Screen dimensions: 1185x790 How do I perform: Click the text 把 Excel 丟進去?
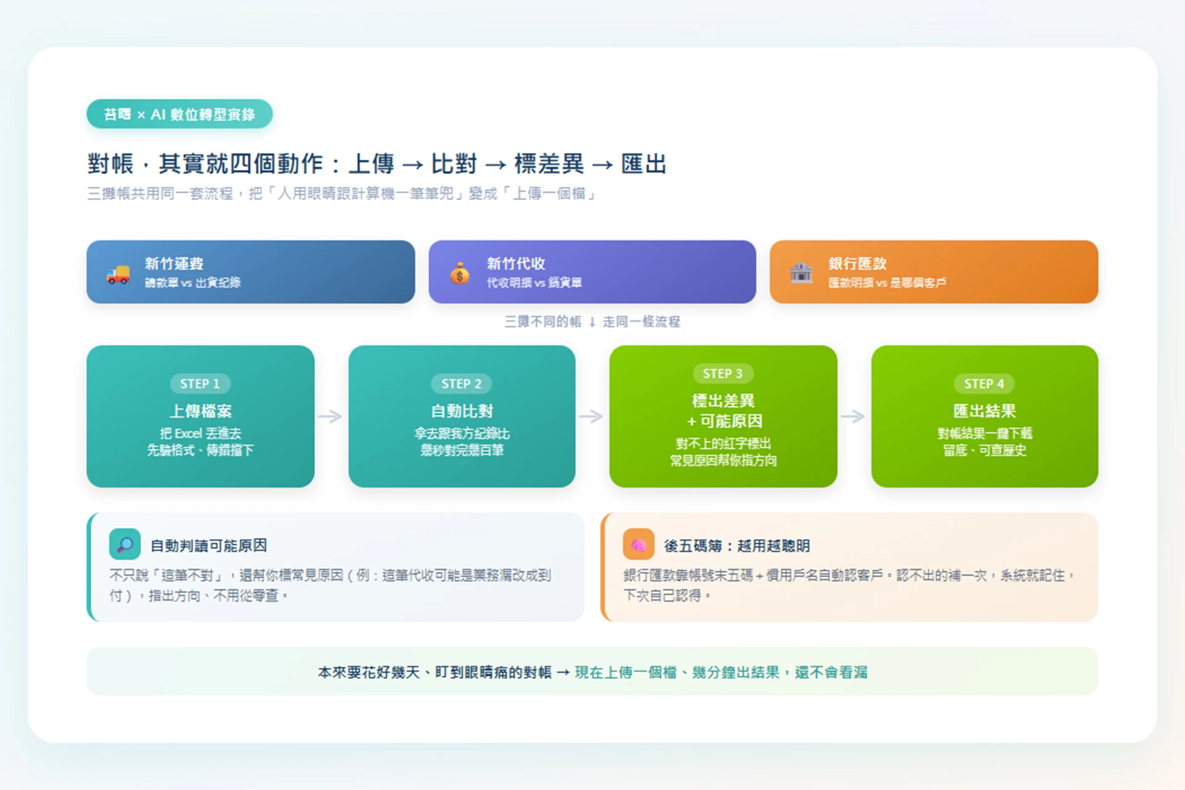pos(201,433)
